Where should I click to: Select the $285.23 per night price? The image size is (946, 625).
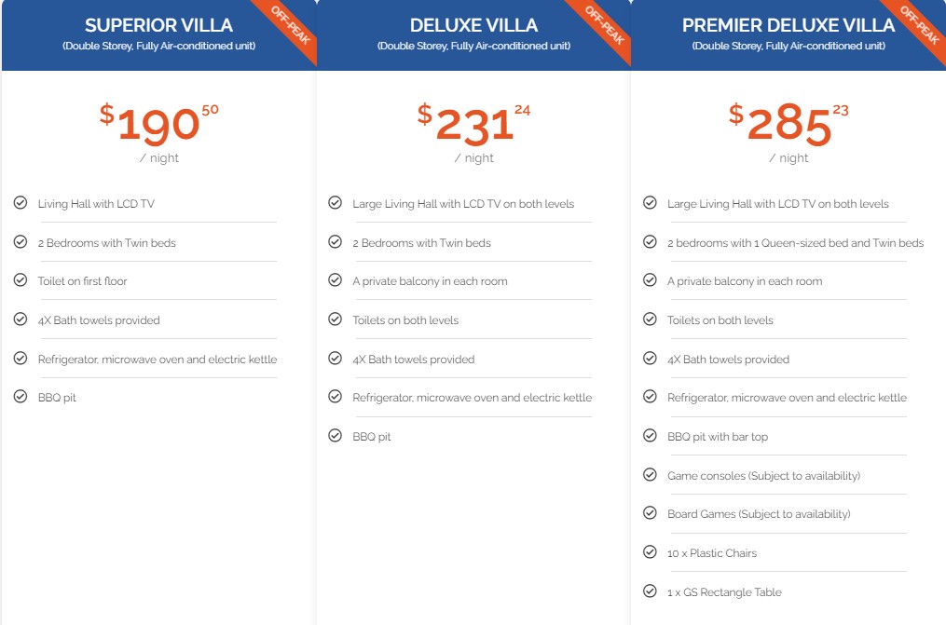click(x=788, y=125)
